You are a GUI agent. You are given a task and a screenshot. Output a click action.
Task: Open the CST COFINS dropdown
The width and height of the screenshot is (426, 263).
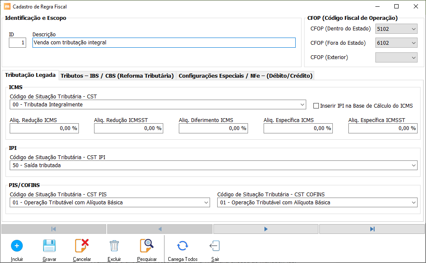(413, 203)
